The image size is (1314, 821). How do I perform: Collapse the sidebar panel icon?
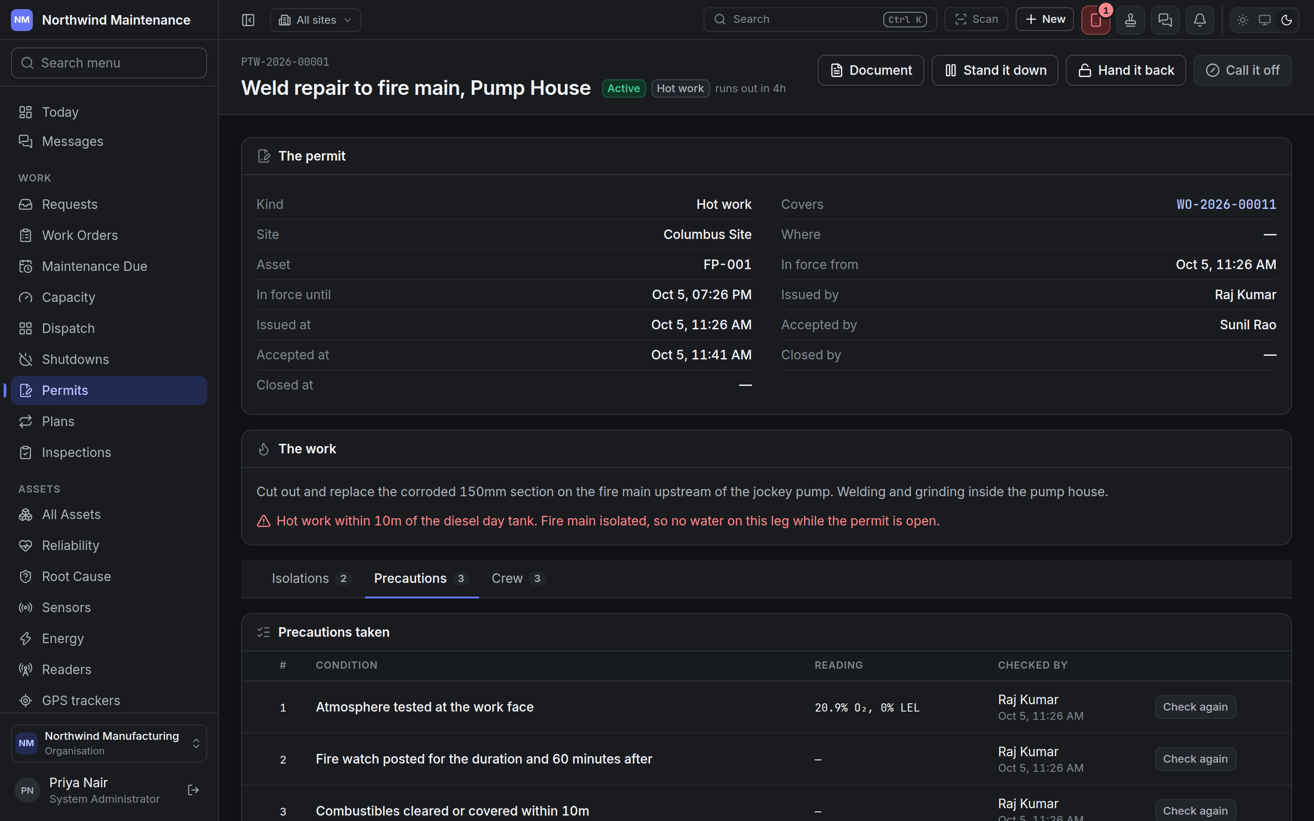point(248,20)
